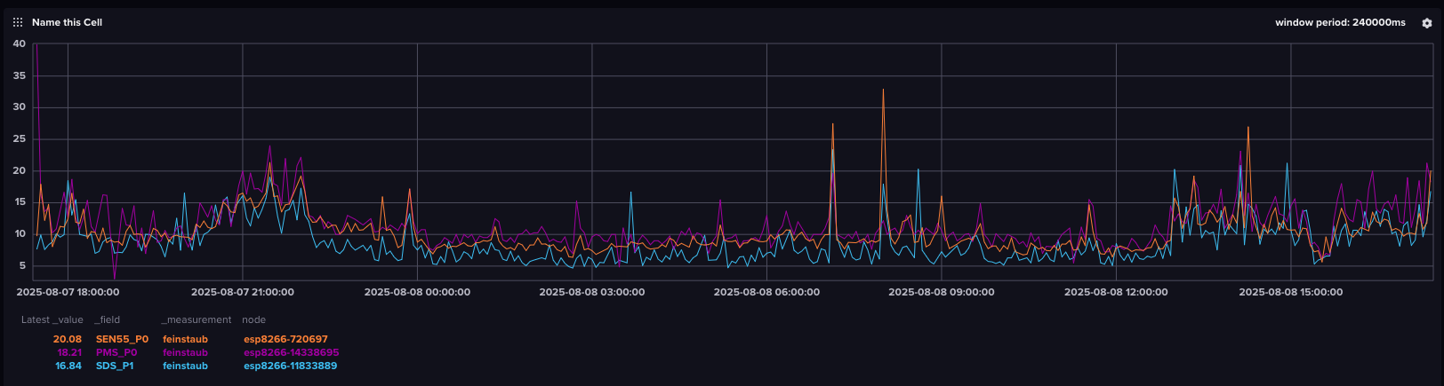Image resolution: width=1444 pixels, height=386 pixels.
Task: Click the "node" legend column header
Action: 253,319
